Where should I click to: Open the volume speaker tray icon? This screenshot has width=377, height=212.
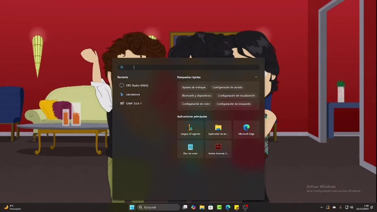tap(351, 207)
